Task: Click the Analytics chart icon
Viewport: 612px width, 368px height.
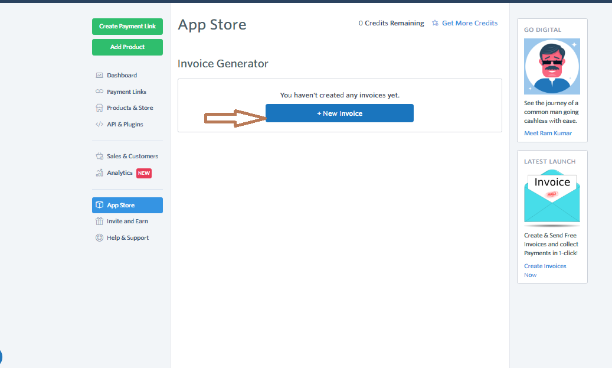Action: tap(100, 172)
